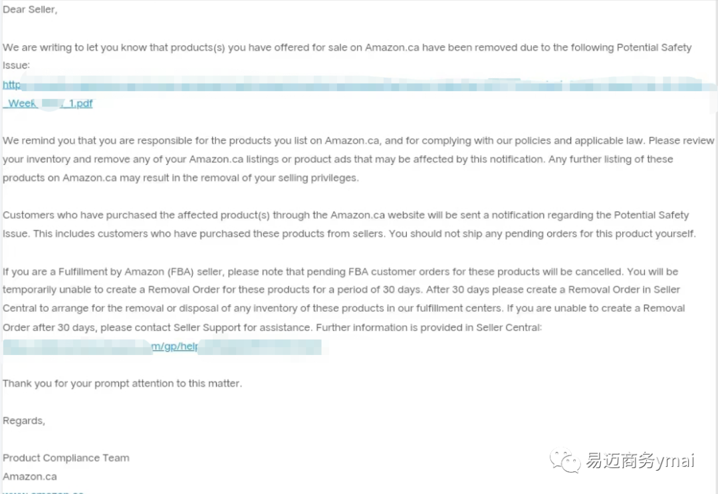Click the blurred area left of m/gp/help
This screenshot has width=718, height=494.
click(77, 347)
